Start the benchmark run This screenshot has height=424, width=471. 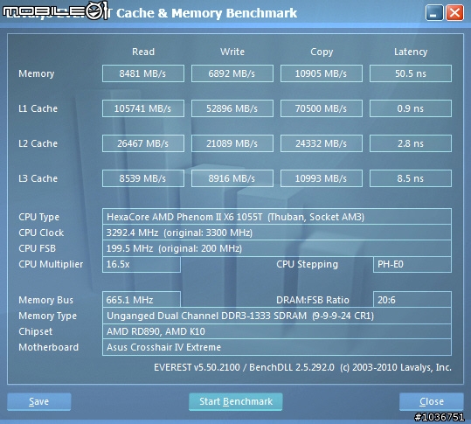[236, 401]
